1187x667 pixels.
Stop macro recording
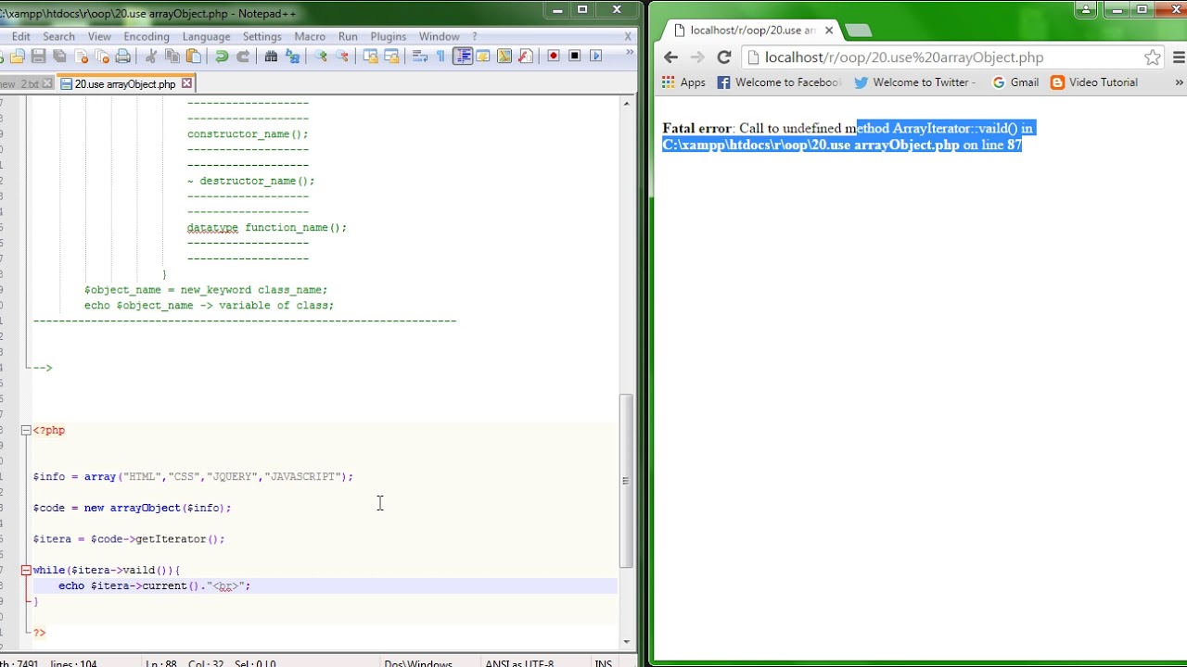pos(575,56)
